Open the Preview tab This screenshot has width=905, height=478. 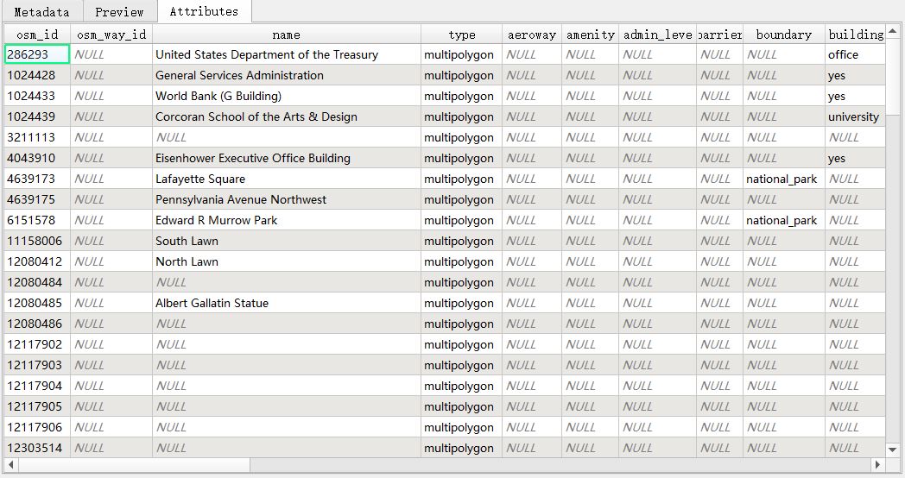click(x=119, y=11)
